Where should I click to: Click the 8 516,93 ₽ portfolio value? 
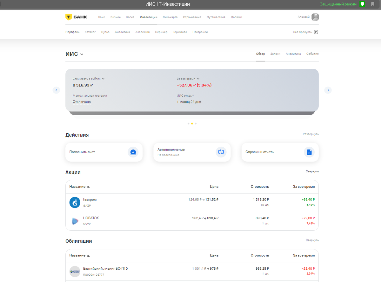point(83,85)
